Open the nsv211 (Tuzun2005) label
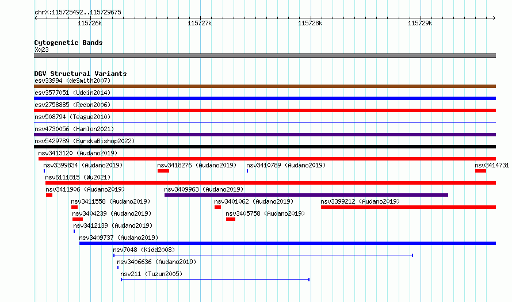Viewport: 512px width, 302px height. (x=151, y=274)
